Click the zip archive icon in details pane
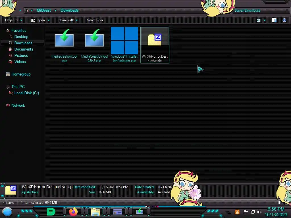The image size is (291, 218). coord(11,190)
